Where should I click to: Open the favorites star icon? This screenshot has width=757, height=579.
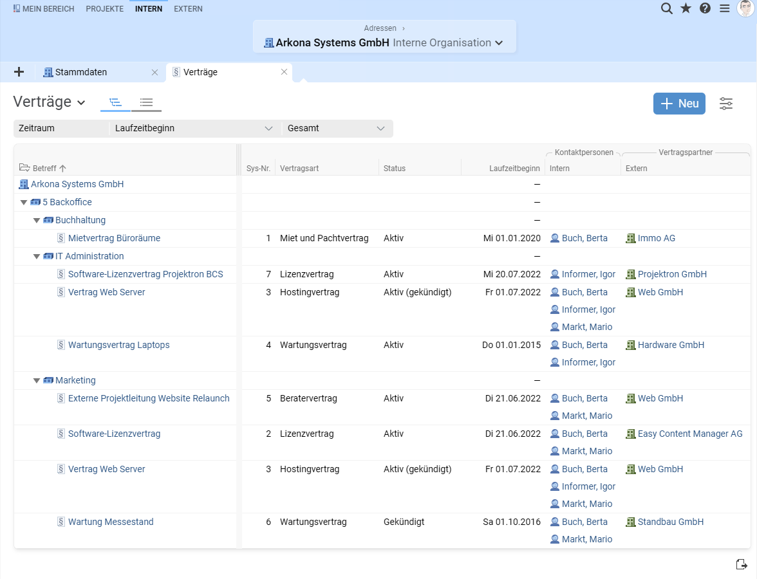tap(686, 8)
